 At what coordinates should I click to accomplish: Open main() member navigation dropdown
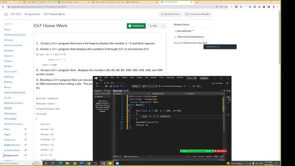click(204, 94)
